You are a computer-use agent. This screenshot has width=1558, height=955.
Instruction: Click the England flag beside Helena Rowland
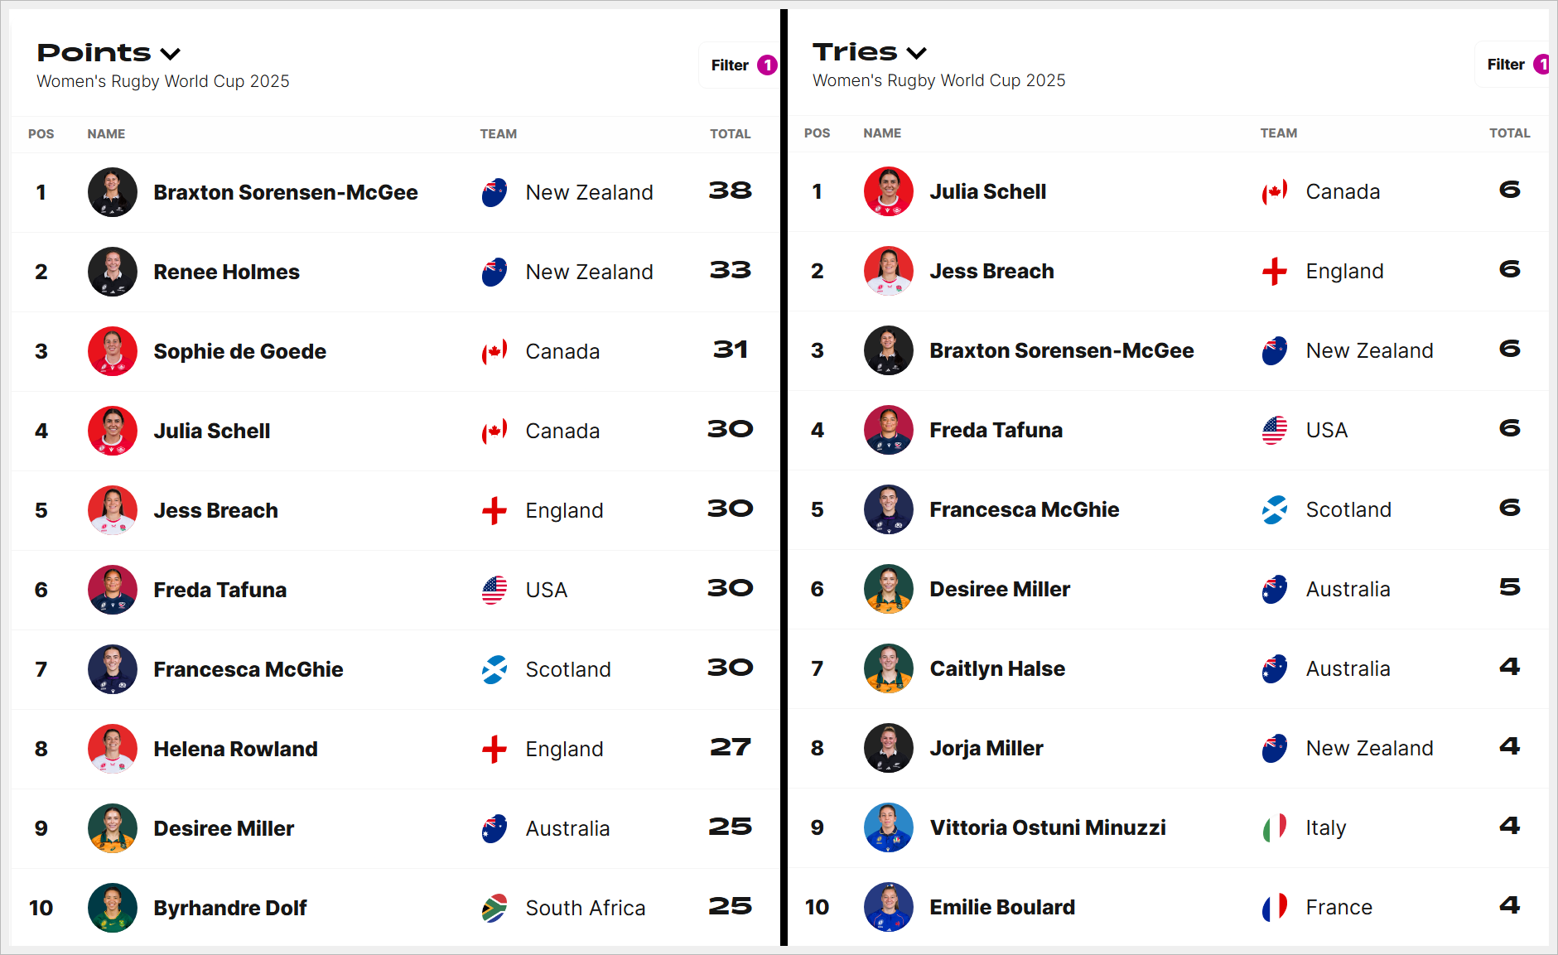[x=494, y=749]
